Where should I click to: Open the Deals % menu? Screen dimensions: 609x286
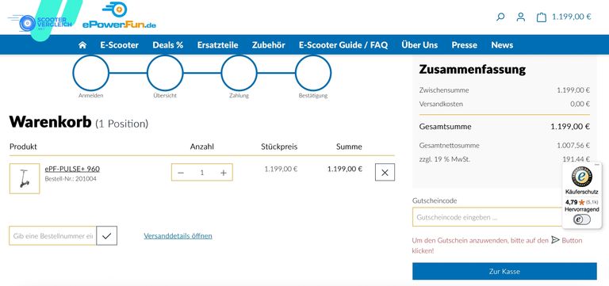click(x=168, y=45)
